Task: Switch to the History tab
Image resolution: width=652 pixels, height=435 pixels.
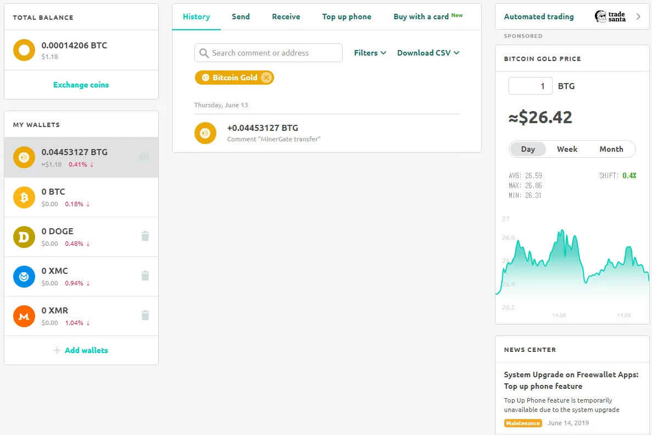Action: click(196, 16)
